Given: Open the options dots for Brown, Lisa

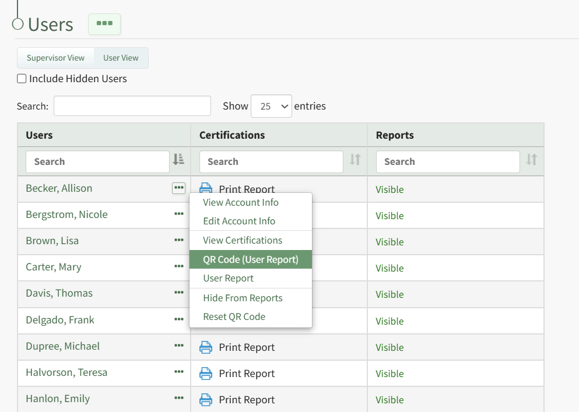Looking at the screenshot, I should (179, 240).
